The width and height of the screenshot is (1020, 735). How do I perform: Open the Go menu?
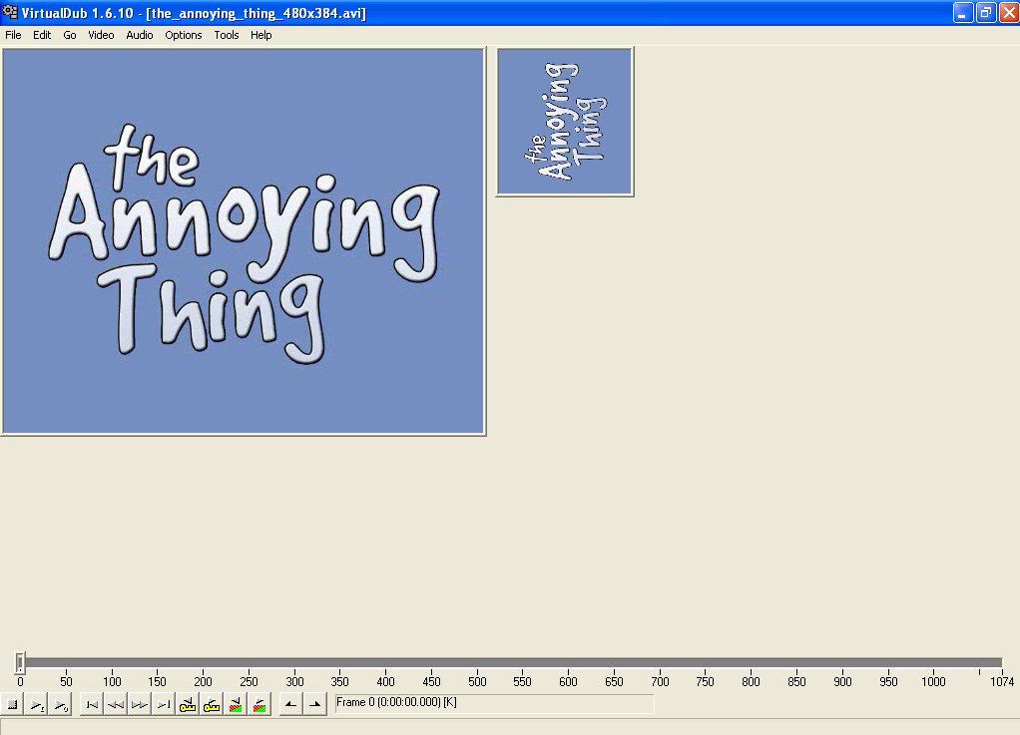pos(70,35)
